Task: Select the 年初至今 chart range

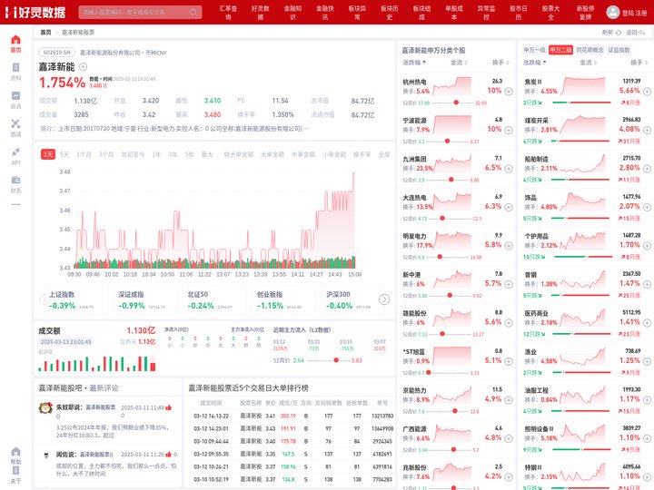Action: (x=133, y=154)
